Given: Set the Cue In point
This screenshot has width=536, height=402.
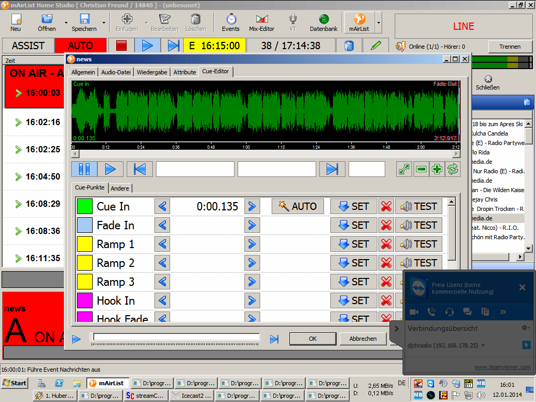Looking at the screenshot, I should pos(354,206).
